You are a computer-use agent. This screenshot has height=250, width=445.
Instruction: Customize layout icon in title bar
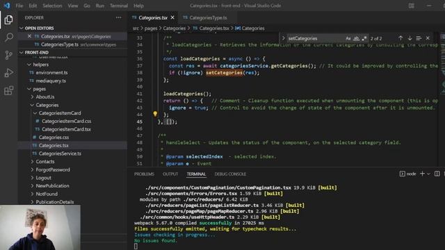411,6
